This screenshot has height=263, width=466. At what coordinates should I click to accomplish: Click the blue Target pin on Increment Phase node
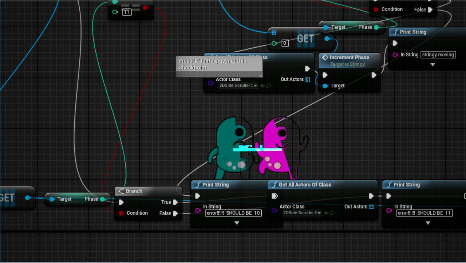(x=325, y=86)
